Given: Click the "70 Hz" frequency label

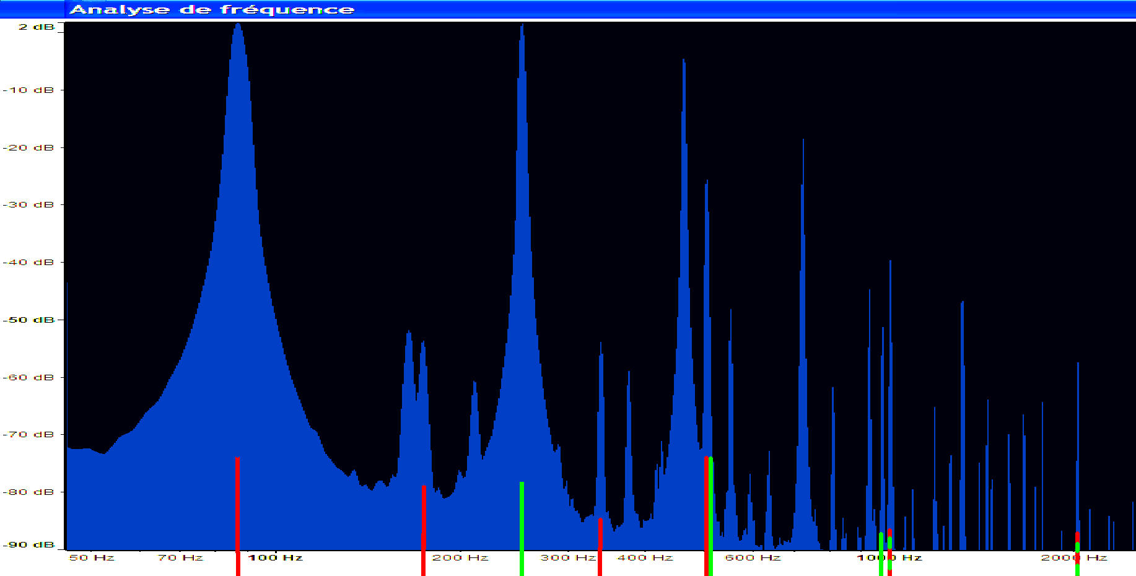Looking at the screenshot, I should tap(180, 557).
